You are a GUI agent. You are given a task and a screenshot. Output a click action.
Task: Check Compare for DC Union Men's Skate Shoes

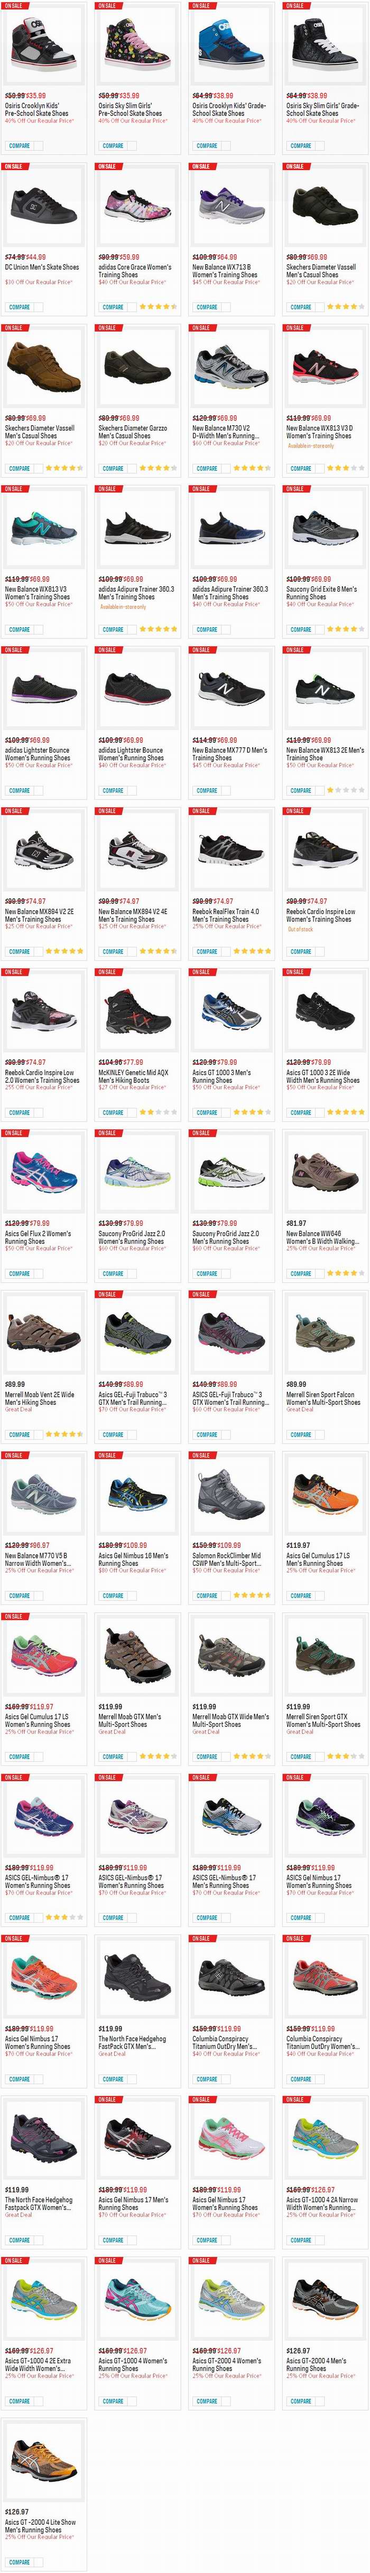point(19,307)
